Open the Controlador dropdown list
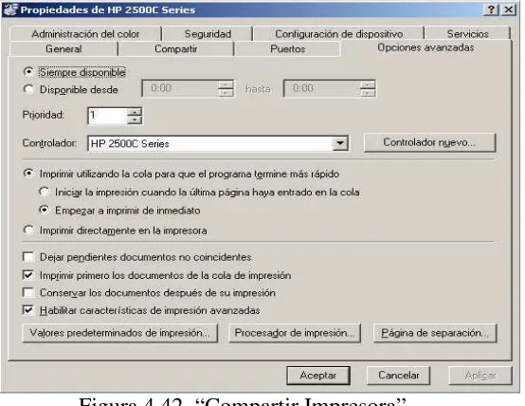Image resolution: width=525 pixels, height=406 pixels. click(339, 143)
